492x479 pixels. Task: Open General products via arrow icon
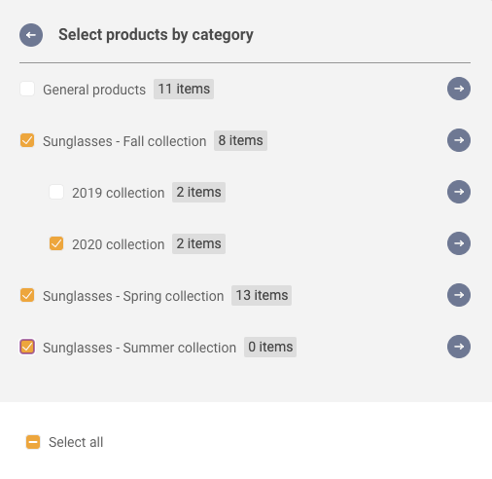pos(459,89)
